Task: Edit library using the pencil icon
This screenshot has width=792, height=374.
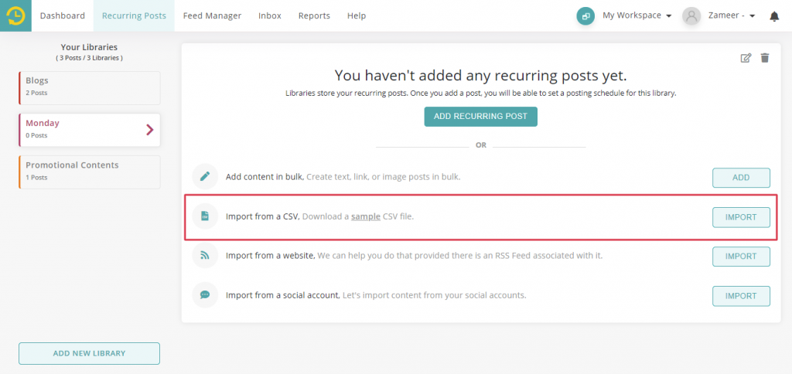Action: click(x=746, y=58)
